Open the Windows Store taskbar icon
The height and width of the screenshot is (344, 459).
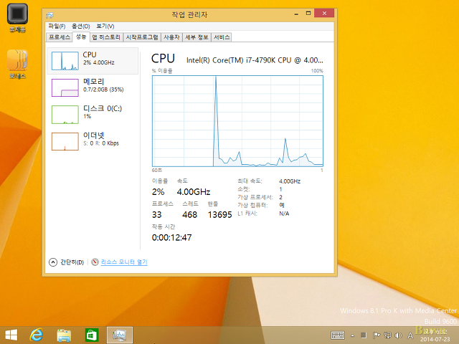[x=92, y=335]
